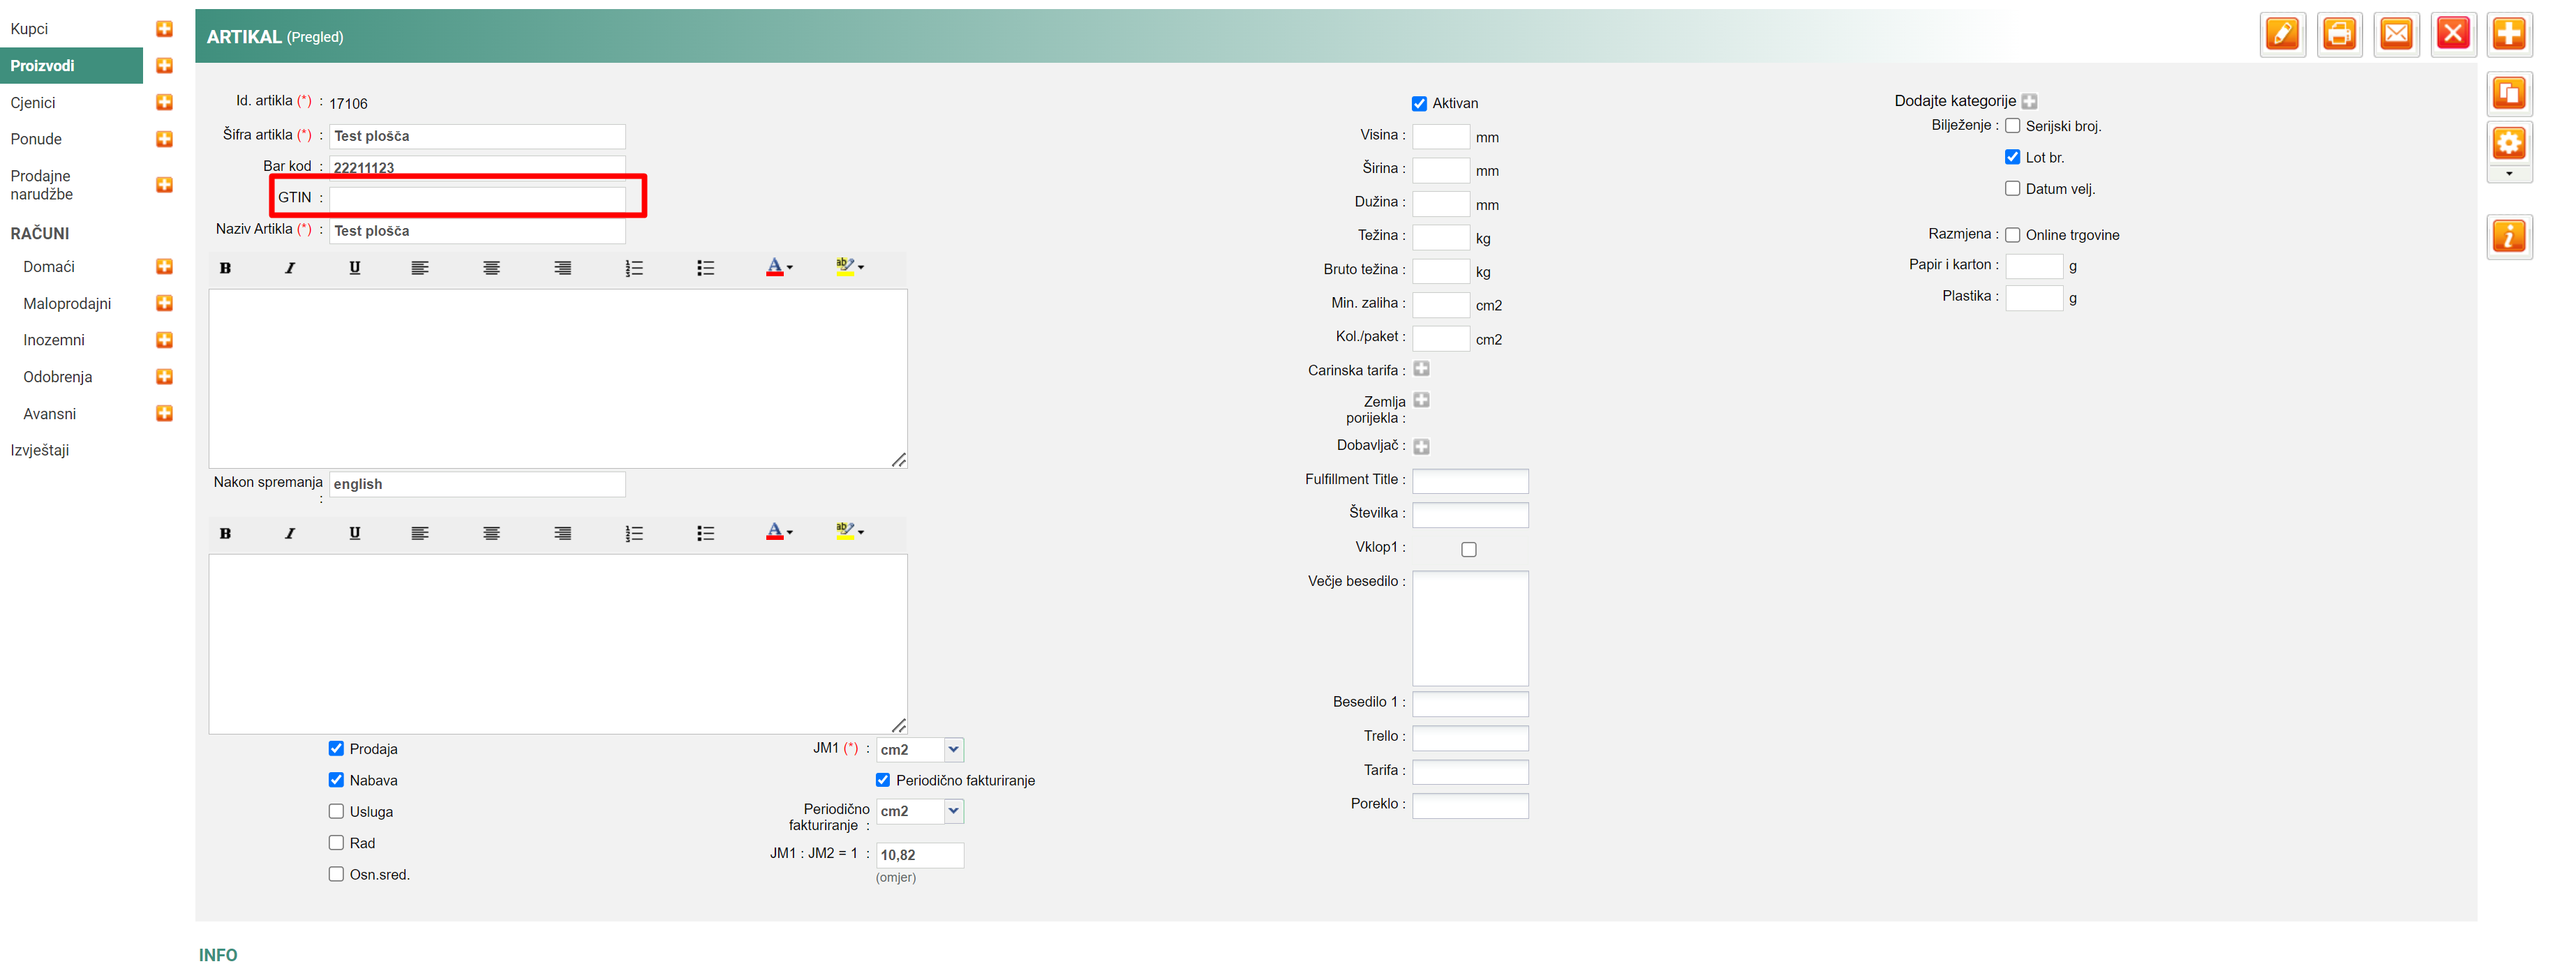Click the Dodajte kategorije plus button
Viewport: 2576px width, 964px height.
[x=2029, y=101]
